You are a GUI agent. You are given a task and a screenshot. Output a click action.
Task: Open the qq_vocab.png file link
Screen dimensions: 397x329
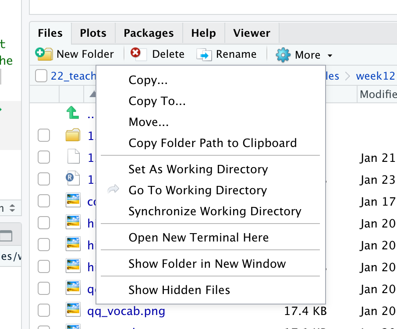pos(126,311)
